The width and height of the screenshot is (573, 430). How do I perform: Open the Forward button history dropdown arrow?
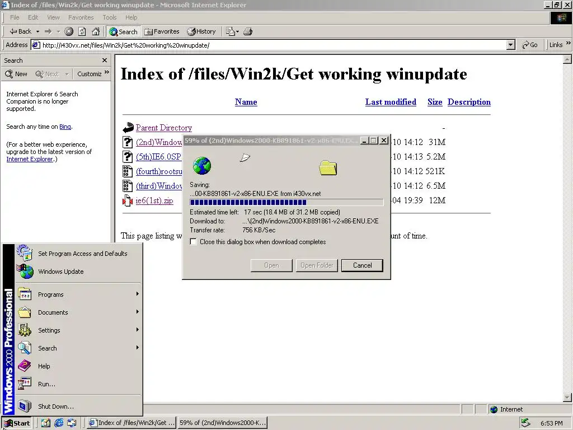(x=58, y=31)
